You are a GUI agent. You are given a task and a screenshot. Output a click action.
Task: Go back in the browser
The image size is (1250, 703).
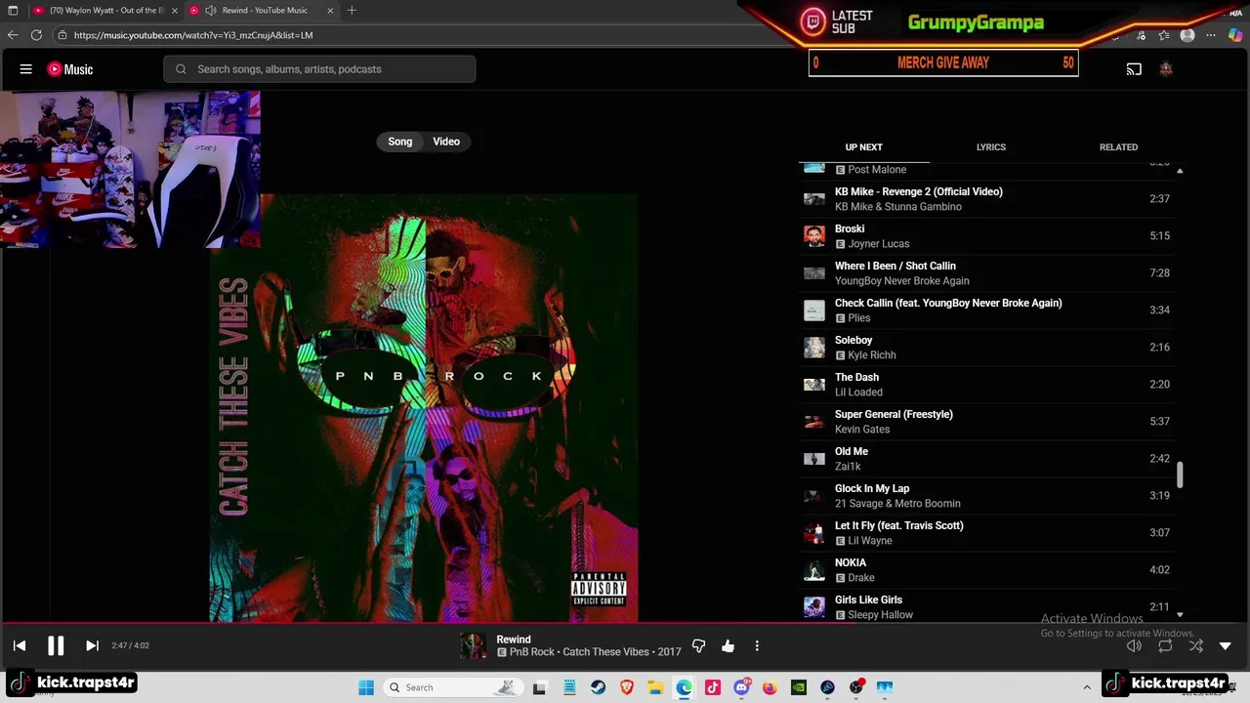(13, 35)
